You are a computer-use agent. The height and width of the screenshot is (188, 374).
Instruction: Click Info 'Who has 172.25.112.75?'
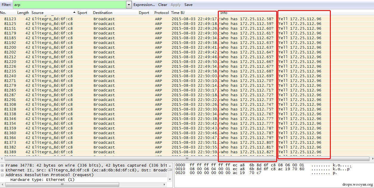coord(247,109)
